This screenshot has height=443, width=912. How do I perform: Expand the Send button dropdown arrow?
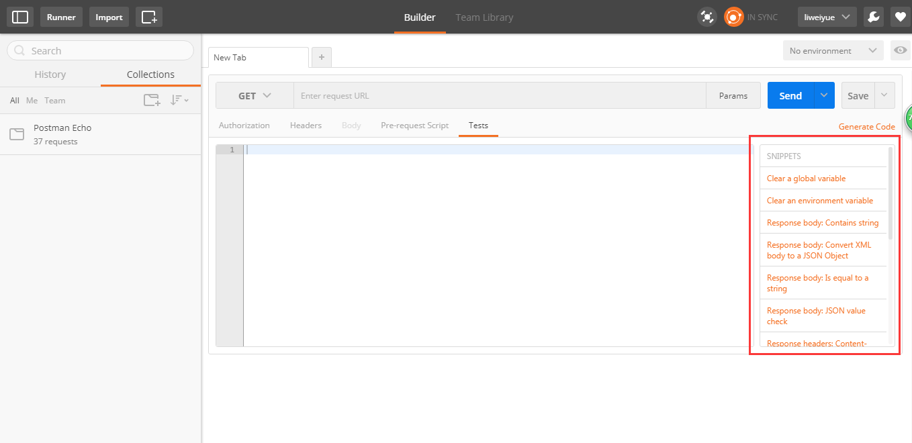824,95
